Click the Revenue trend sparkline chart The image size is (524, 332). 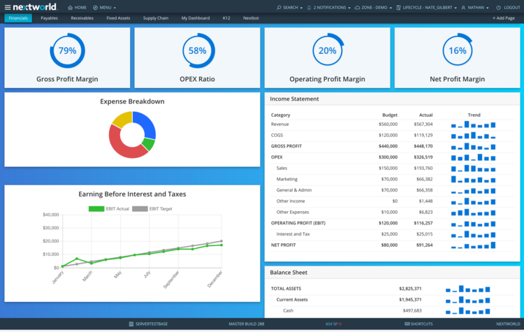[x=473, y=124]
